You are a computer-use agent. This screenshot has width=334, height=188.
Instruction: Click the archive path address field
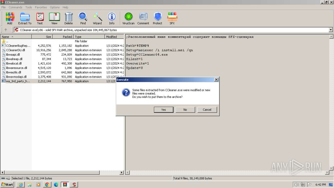coord(171,30)
